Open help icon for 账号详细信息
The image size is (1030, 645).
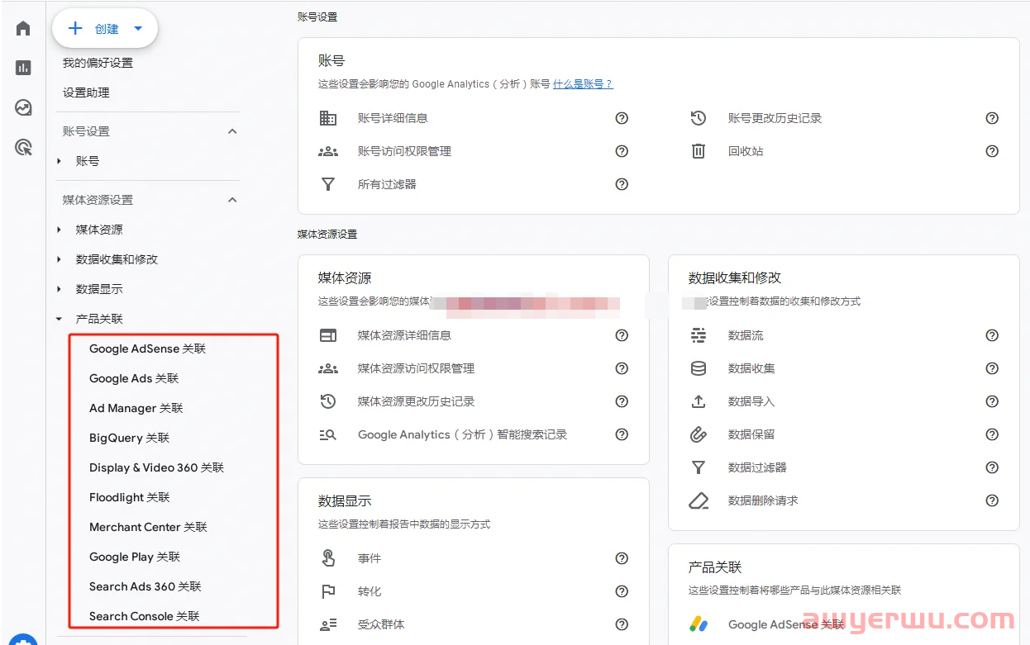[x=622, y=118]
